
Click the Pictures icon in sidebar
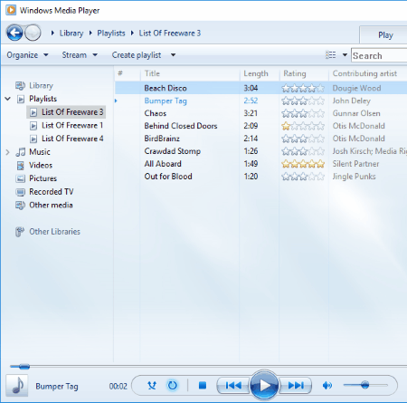click(x=20, y=178)
